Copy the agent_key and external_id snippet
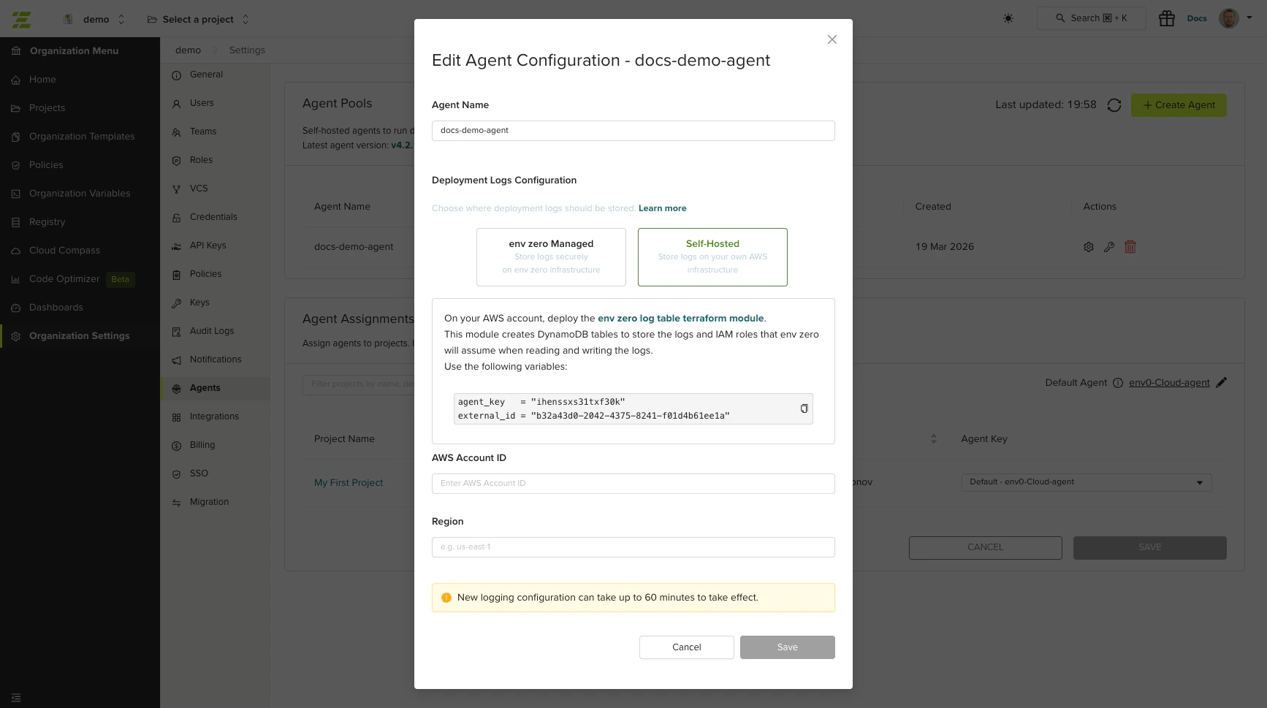Viewport: 1267px width, 708px height. (x=804, y=408)
